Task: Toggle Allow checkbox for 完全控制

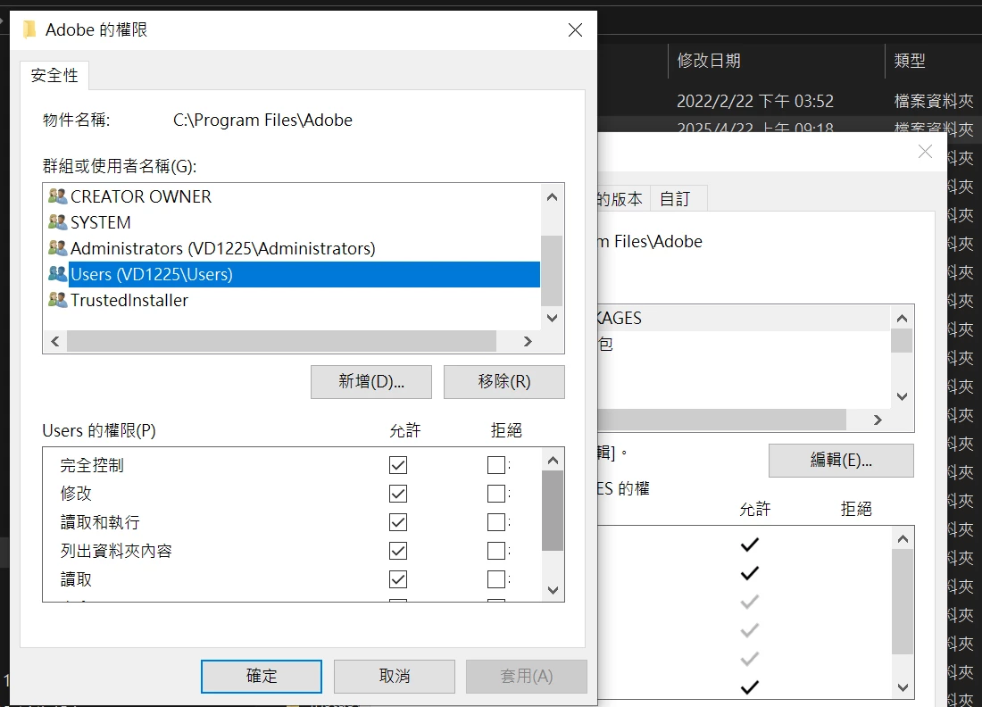Action: [398, 465]
